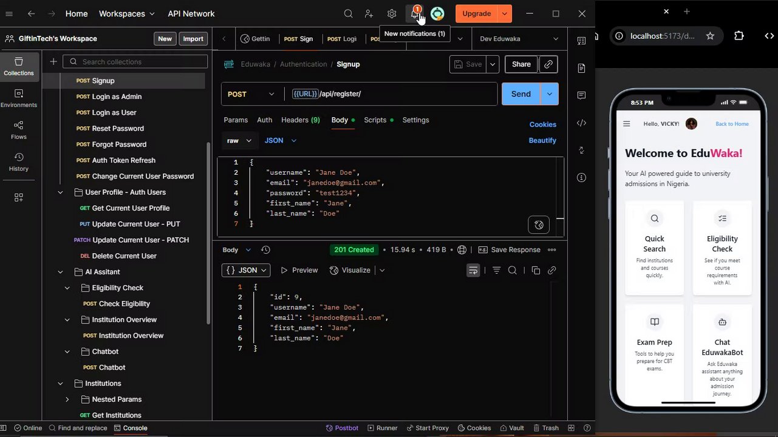Open the Send options dropdown arrow
This screenshot has width=778, height=437.
pos(549,94)
